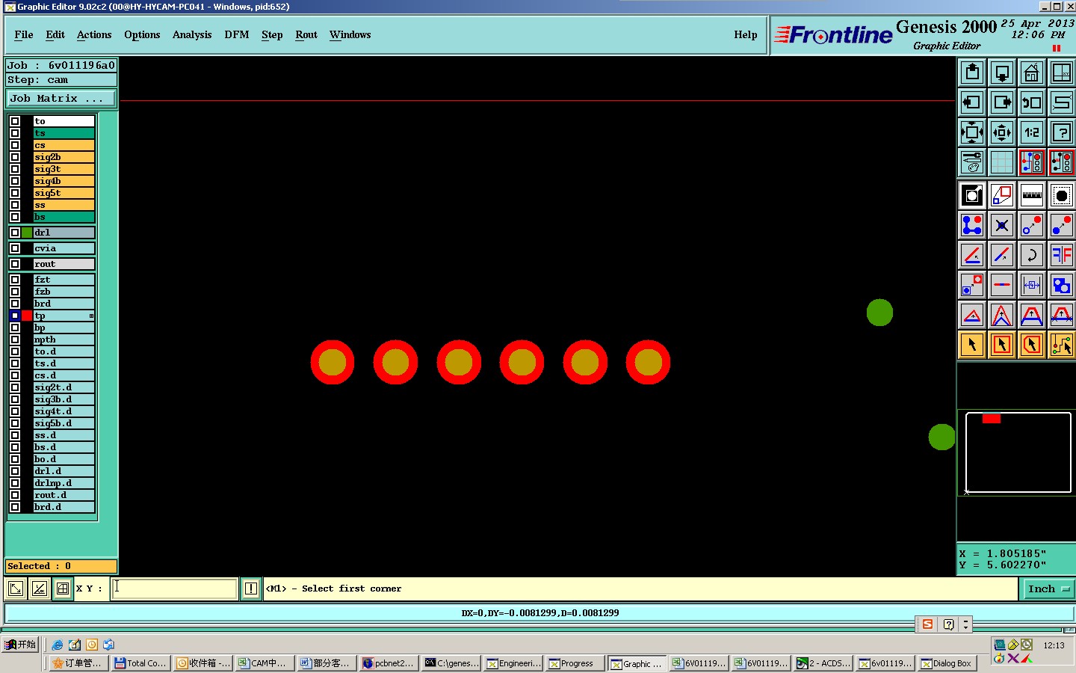Click the diagonal arrow icon left of XY
The image size is (1076, 673).
click(15, 589)
